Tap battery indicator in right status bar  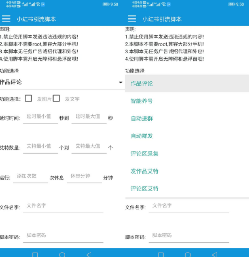(232, 4)
